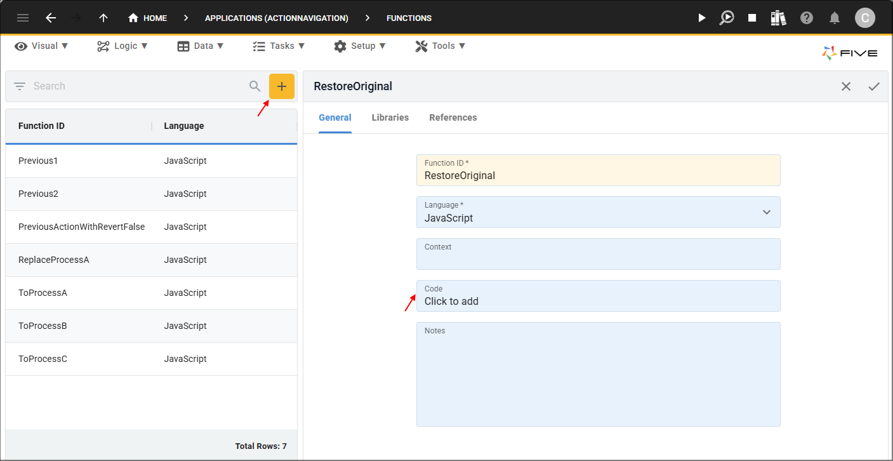The height and width of the screenshot is (461, 893).
Task: Click the filter list icon
Action: pyautogui.click(x=20, y=86)
